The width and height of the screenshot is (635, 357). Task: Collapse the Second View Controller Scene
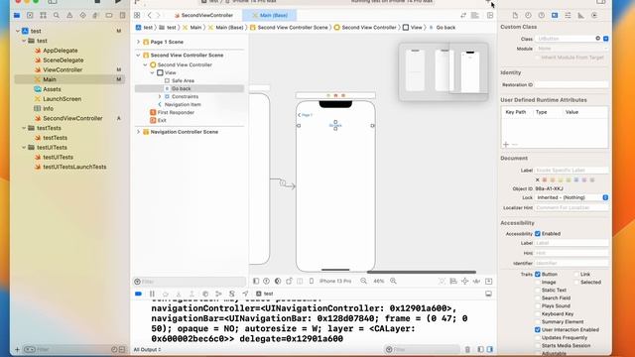tap(138, 56)
